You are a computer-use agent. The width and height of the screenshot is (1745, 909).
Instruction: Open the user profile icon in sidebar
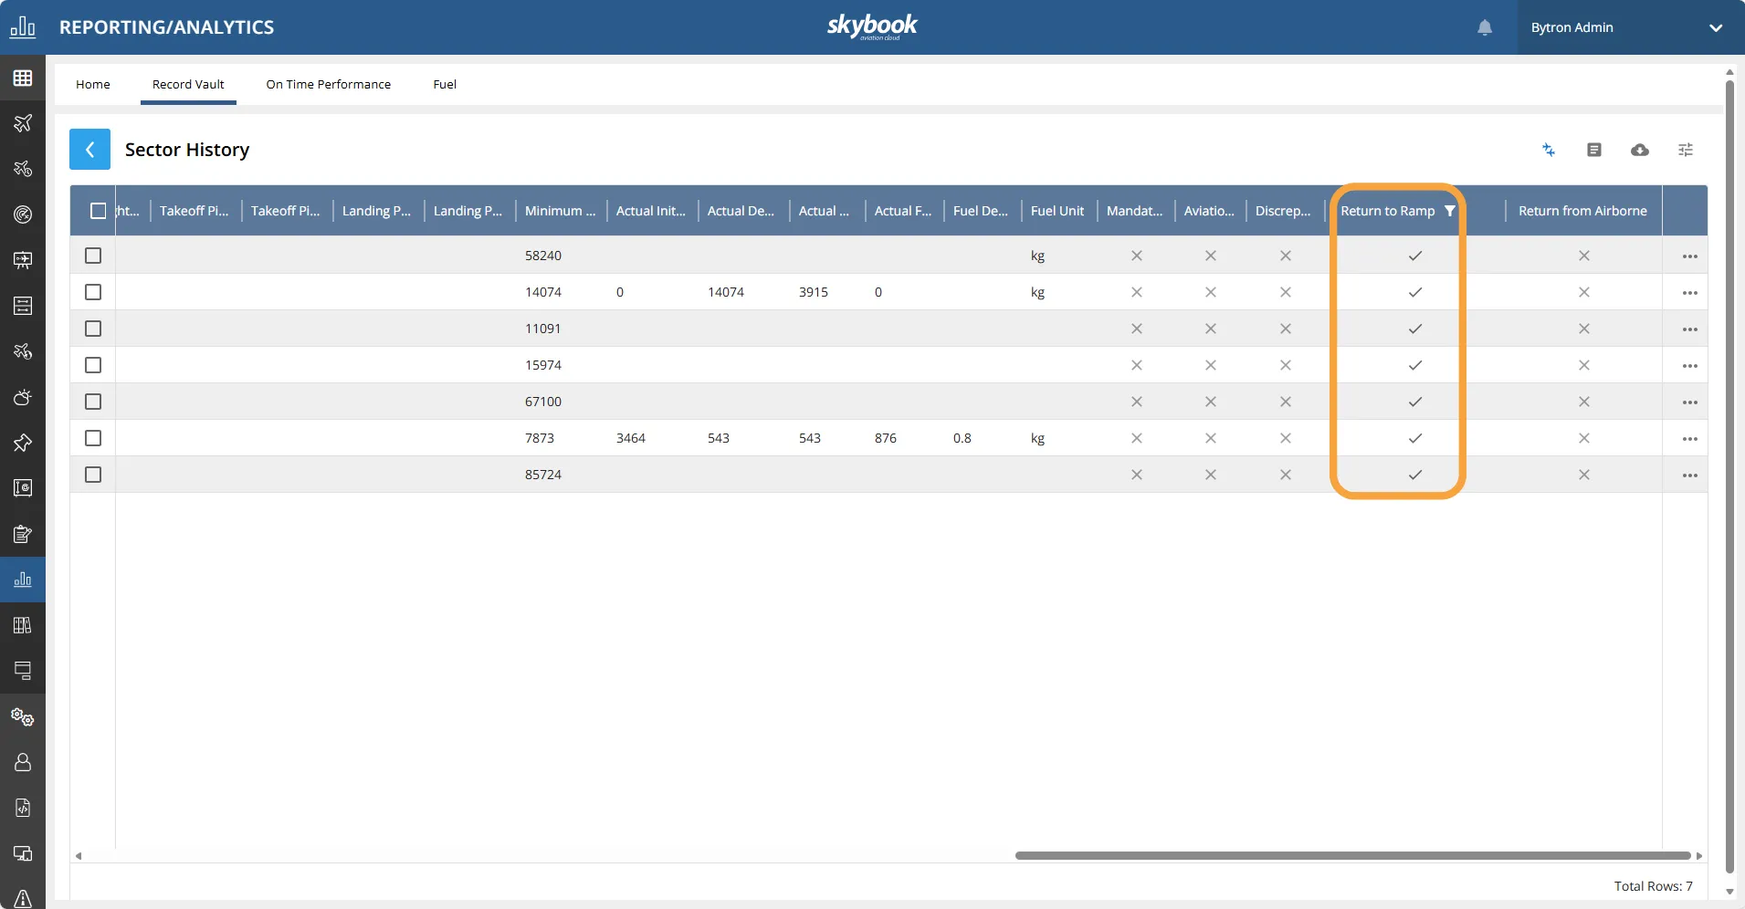(x=23, y=762)
